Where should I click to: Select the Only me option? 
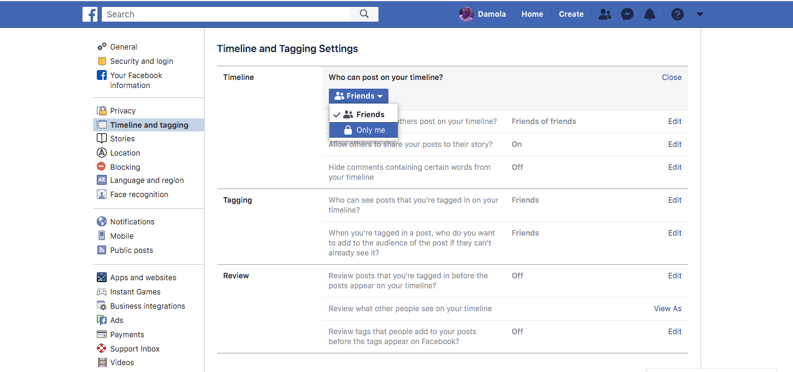(364, 130)
